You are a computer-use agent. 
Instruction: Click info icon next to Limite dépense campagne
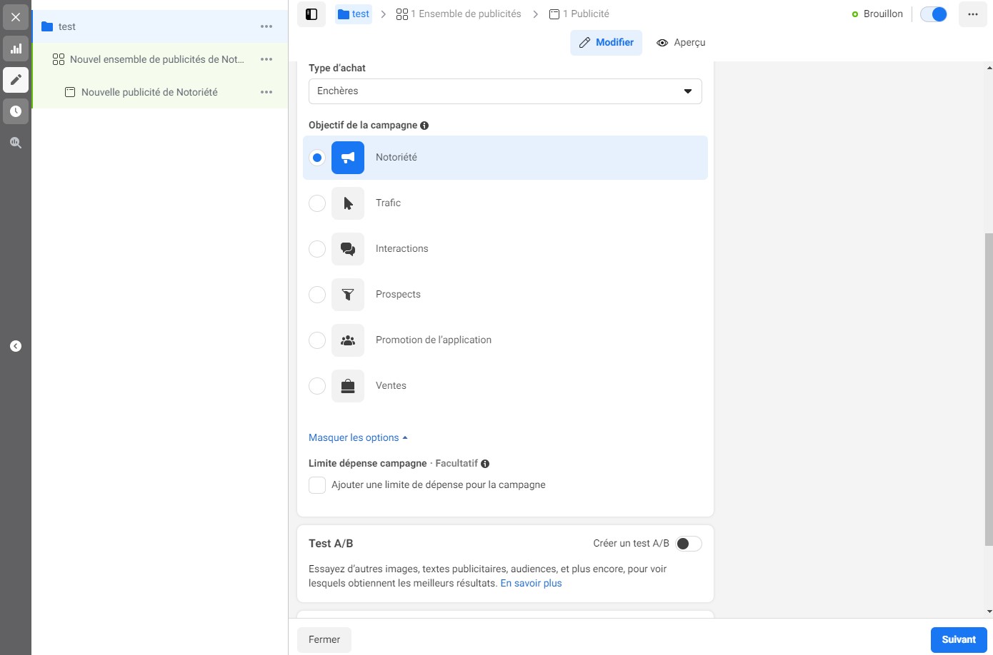pyautogui.click(x=485, y=464)
